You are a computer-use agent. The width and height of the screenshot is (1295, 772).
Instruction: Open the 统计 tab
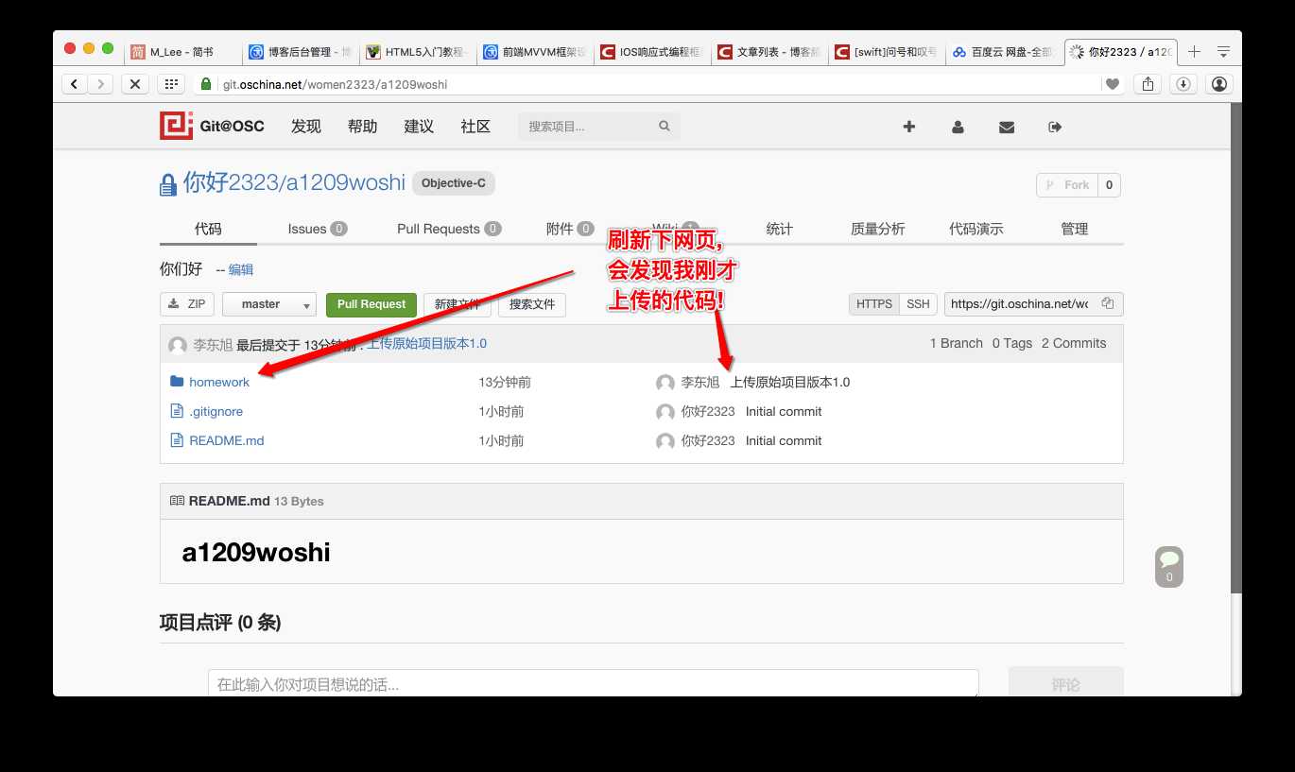pyautogui.click(x=779, y=229)
